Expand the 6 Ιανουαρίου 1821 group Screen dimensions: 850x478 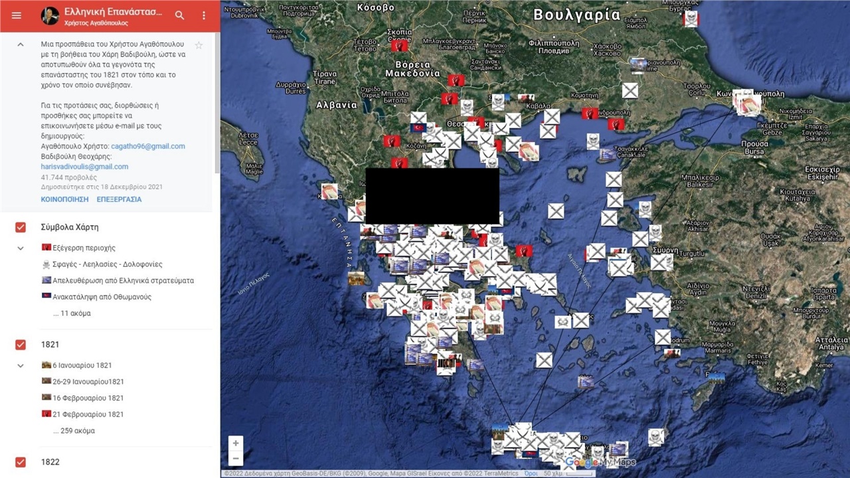click(20, 365)
